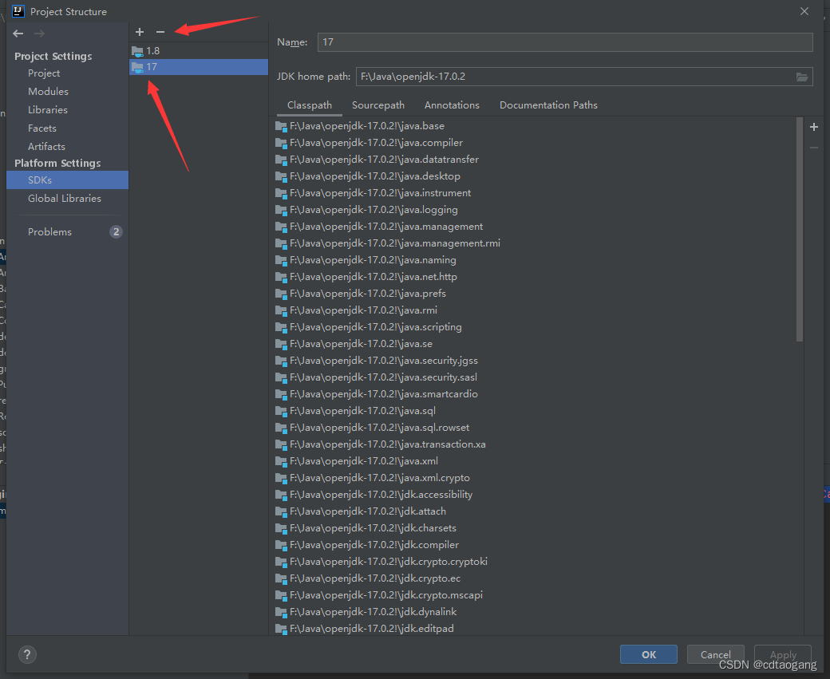Click the Apply button

783,654
